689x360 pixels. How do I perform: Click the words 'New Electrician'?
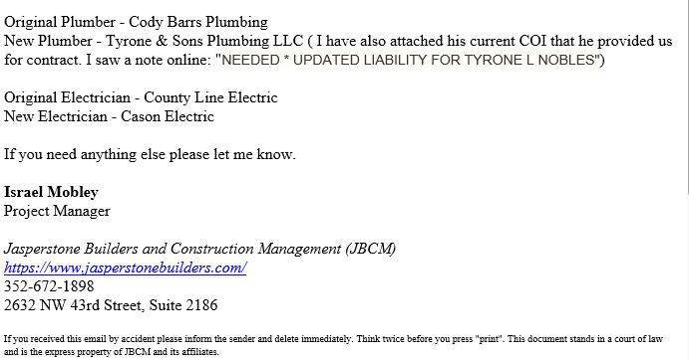coord(56,116)
